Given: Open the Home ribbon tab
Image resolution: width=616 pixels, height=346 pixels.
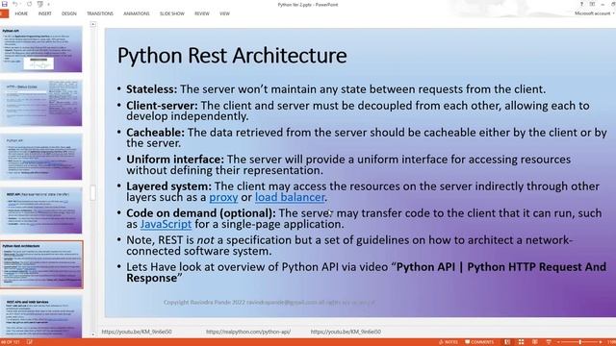Looking at the screenshot, I should [21, 13].
